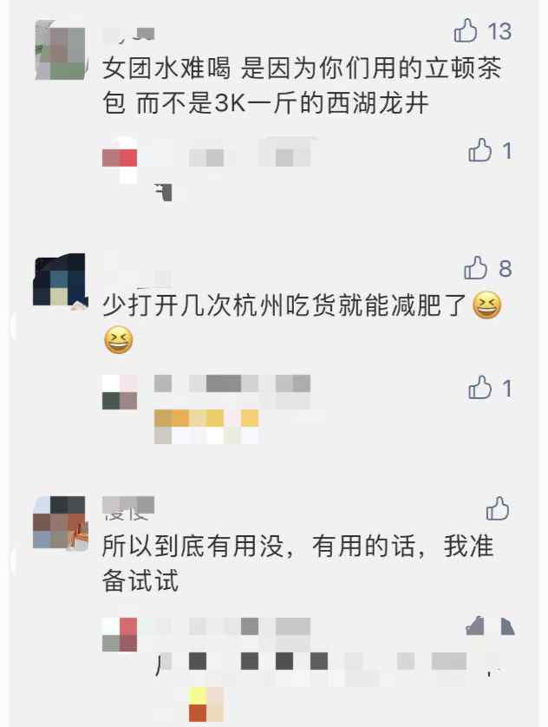Open blurred username above 女团水难喝 comment
Screen dimensions: 548x727
pyautogui.click(x=128, y=35)
